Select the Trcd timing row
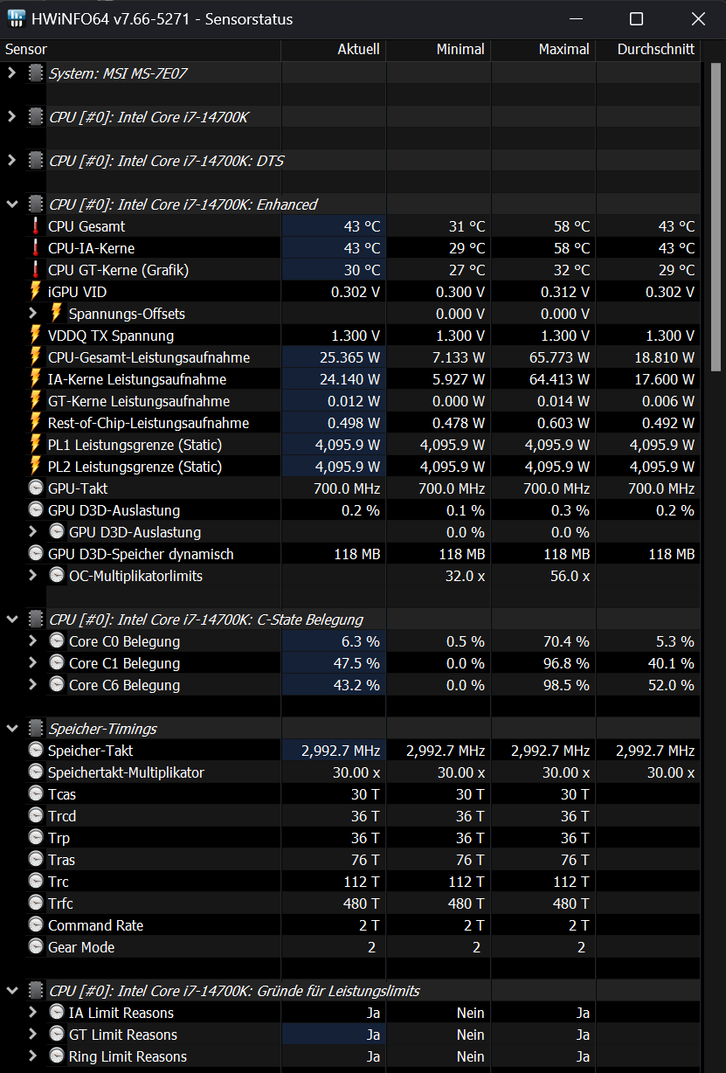This screenshot has height=1073, width=726. click(350, 816)
